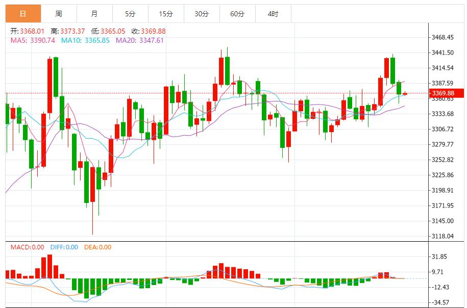Click the DEA: 0.00 label
467x308 pixels.
click(96, 247)
